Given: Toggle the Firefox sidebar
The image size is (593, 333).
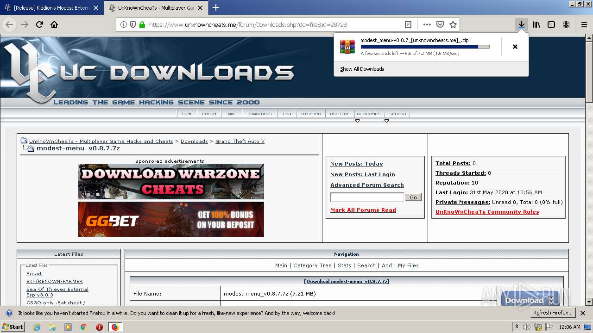Looking at the screenshot, I should [x=551, y=25].
